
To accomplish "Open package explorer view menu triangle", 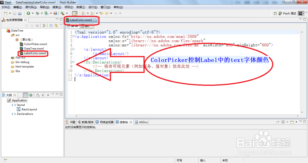I will (x=61, y=25).
